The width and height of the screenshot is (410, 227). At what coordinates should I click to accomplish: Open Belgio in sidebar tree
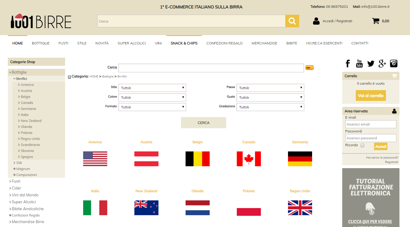pyautogui.click(x=26, y=97)
